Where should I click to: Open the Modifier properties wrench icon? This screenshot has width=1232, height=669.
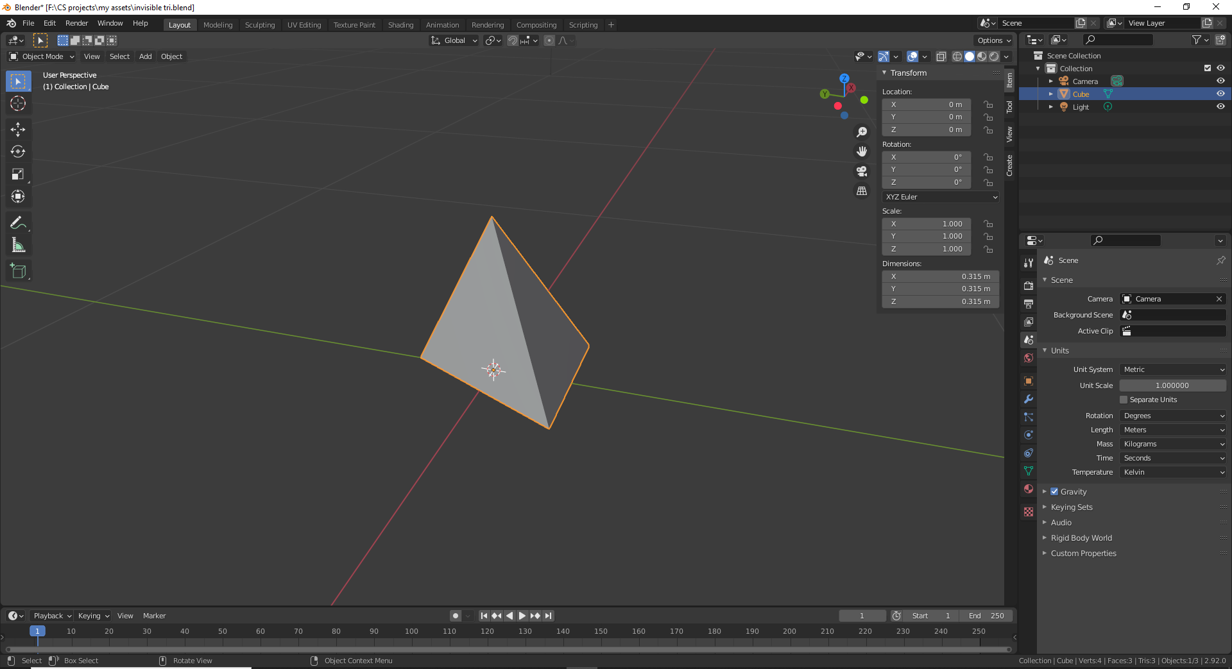tap(1029, 399)
